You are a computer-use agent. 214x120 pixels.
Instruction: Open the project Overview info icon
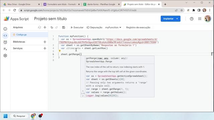coord(5,29)
